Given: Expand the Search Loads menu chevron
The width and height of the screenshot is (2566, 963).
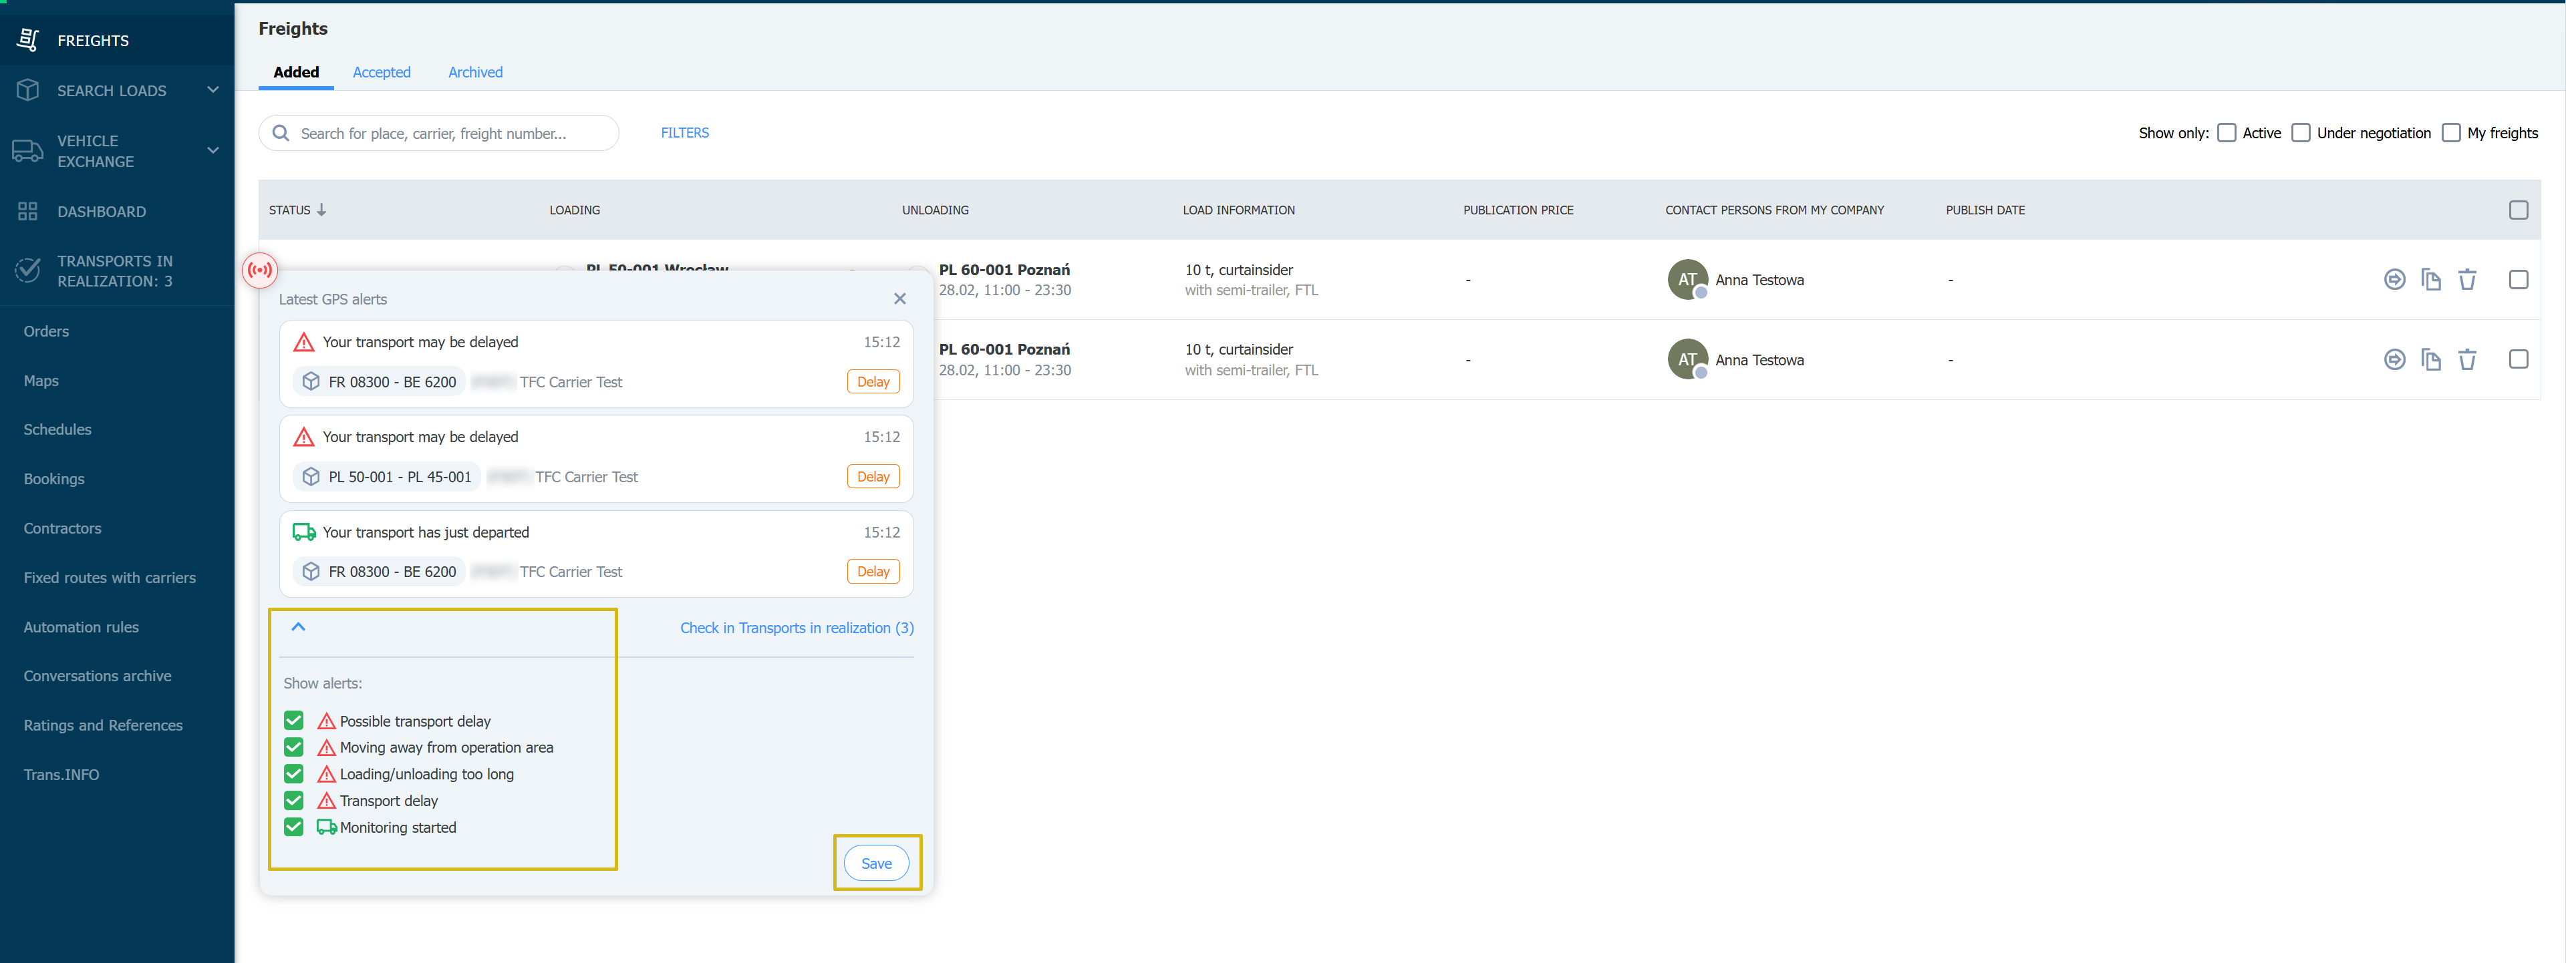Looking at the screenshot, I should click(x=212, y=89).
